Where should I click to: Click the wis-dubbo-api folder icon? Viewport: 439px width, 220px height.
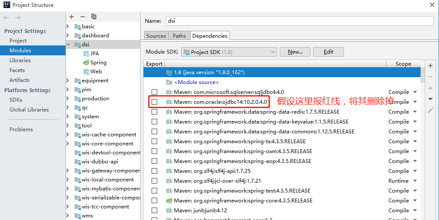[x=78, y=162]
